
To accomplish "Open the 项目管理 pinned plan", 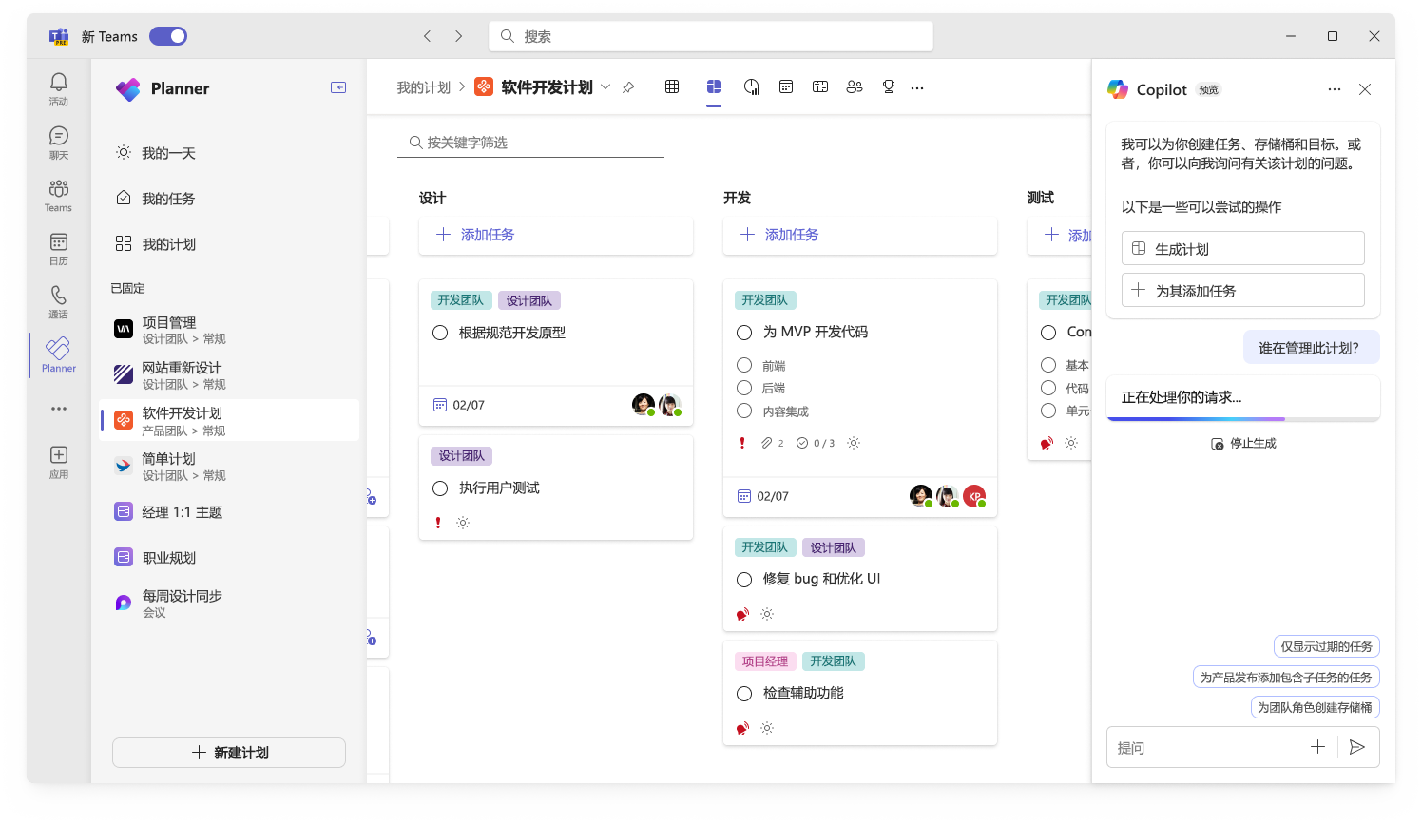I will click(x=230, y=330).
